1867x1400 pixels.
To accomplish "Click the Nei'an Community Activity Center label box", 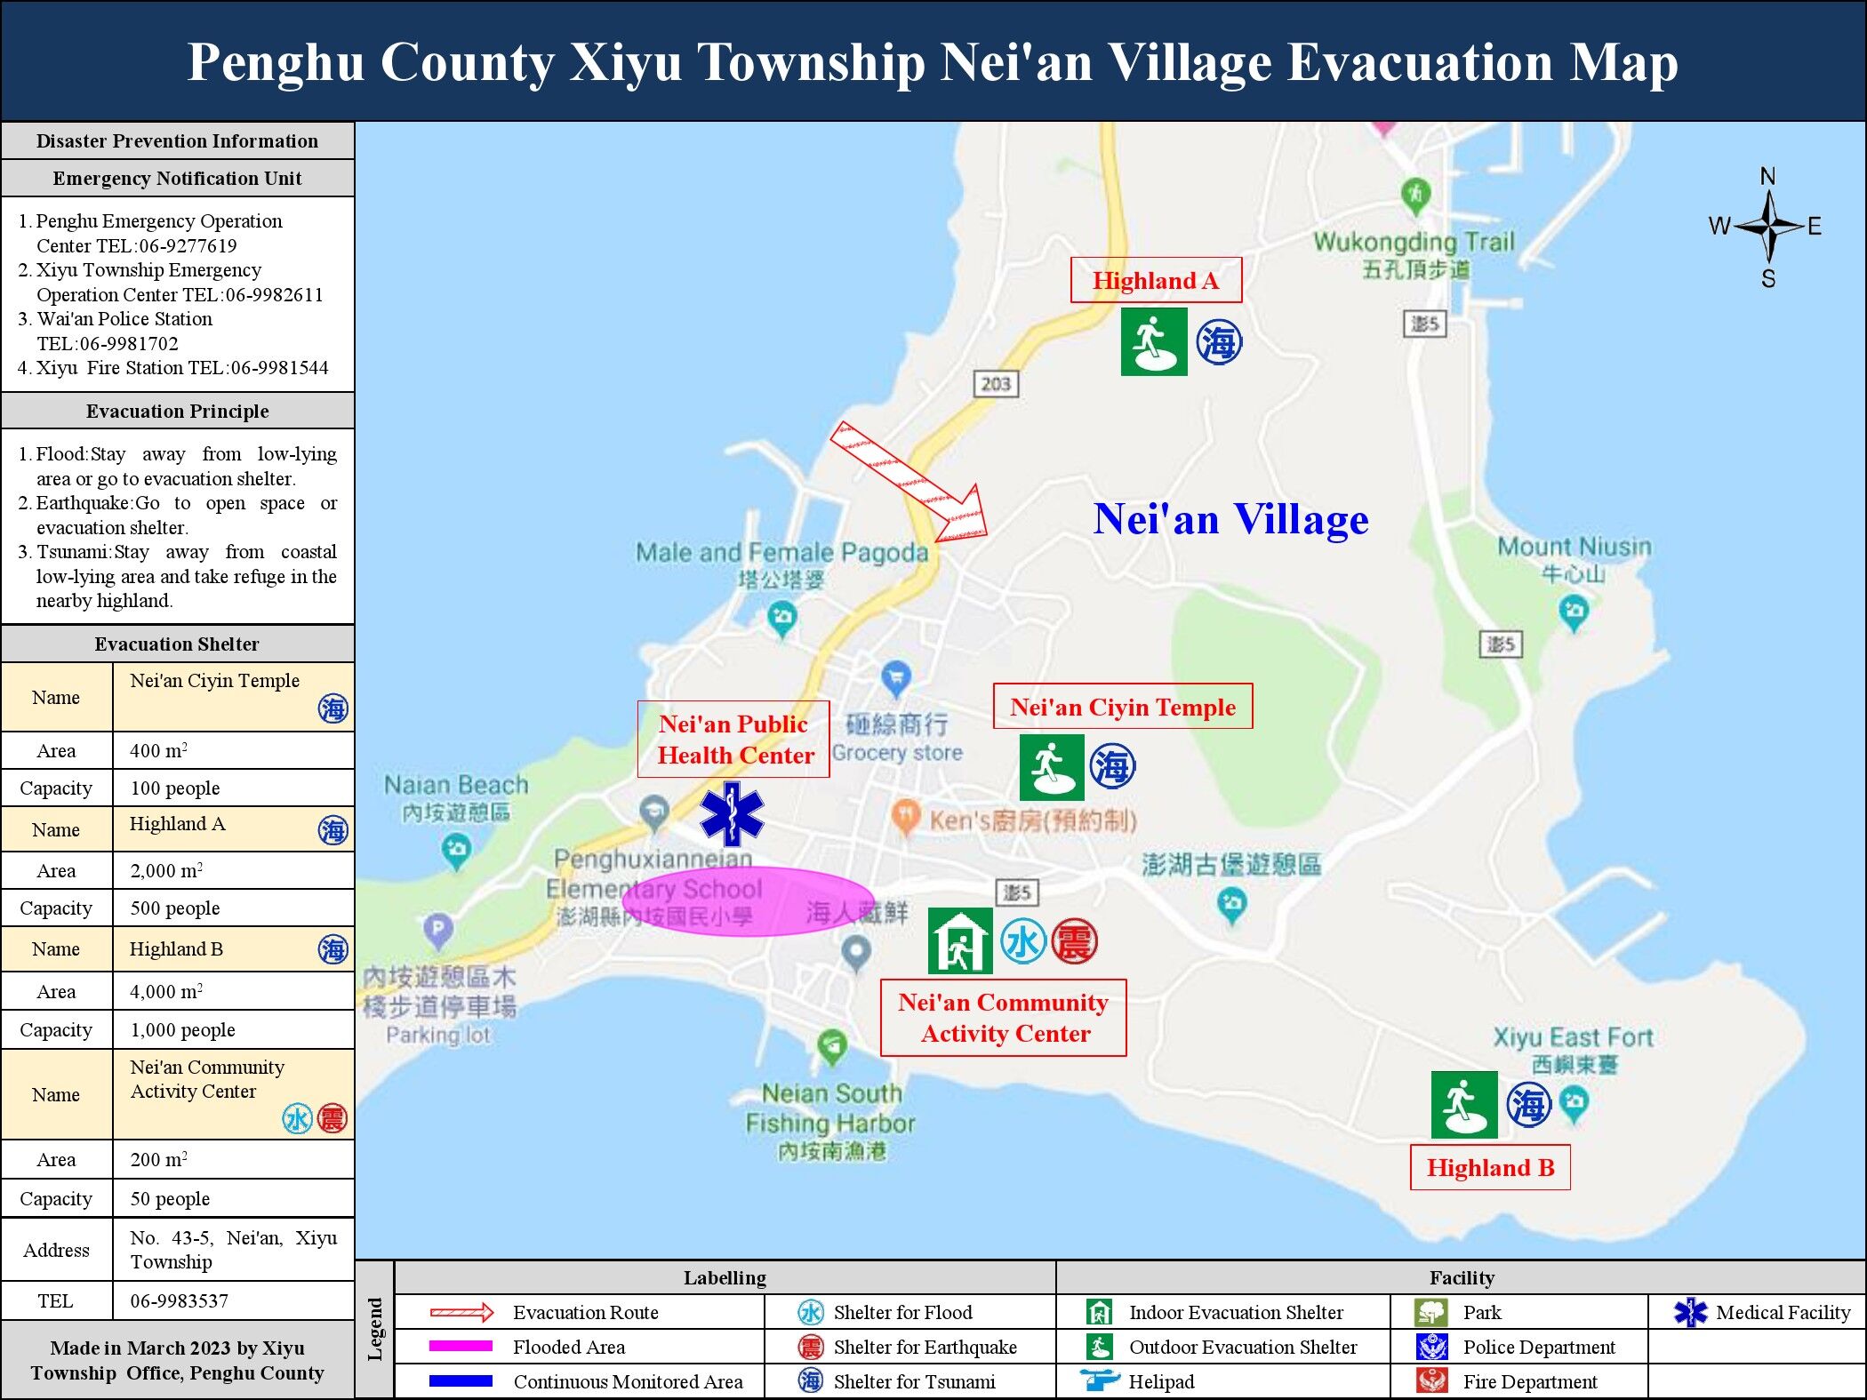I will (x=1003, y=1018).
